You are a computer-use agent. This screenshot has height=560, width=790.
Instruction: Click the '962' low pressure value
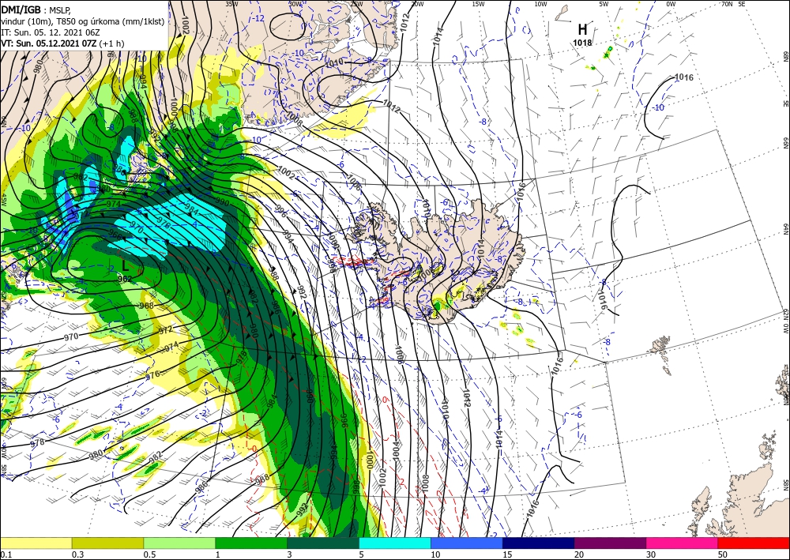coord(125,279)
